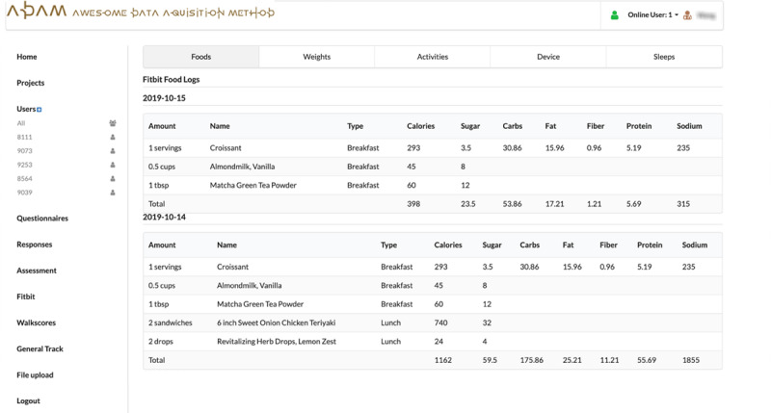Click the person icon for user 8564
This screenshot has width=771, height=413.
[x=113, y=179]
